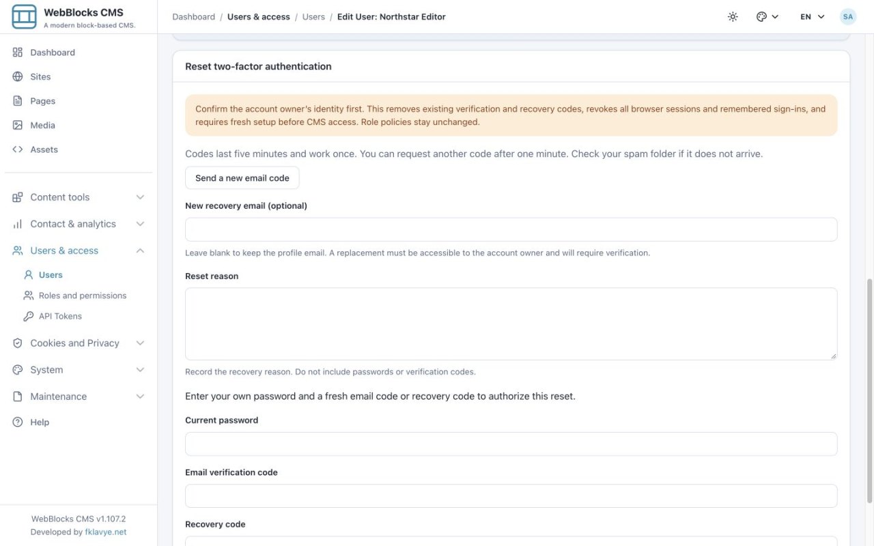Click the Contact & analytics bar chart icon
This screenshot has width=874, height=546.
coord(18,224)
